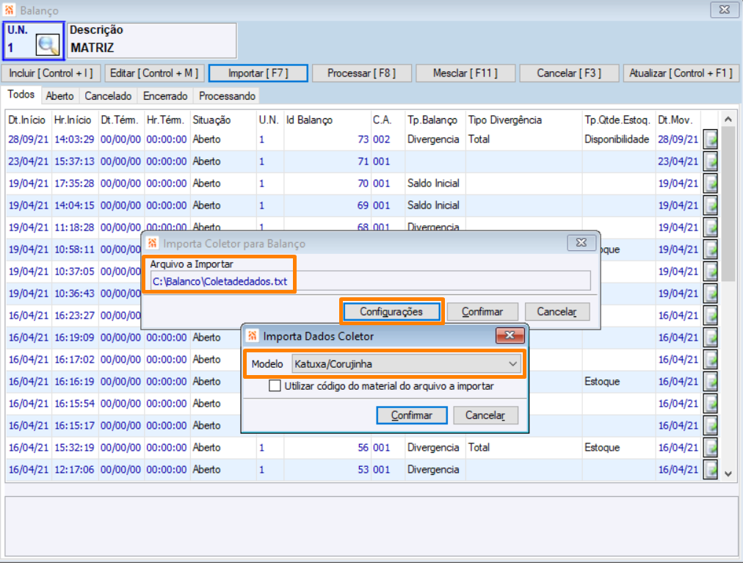This screenshot has width=743, height=563.
Task: Click the U.N. value field
Action: [20, 48]
